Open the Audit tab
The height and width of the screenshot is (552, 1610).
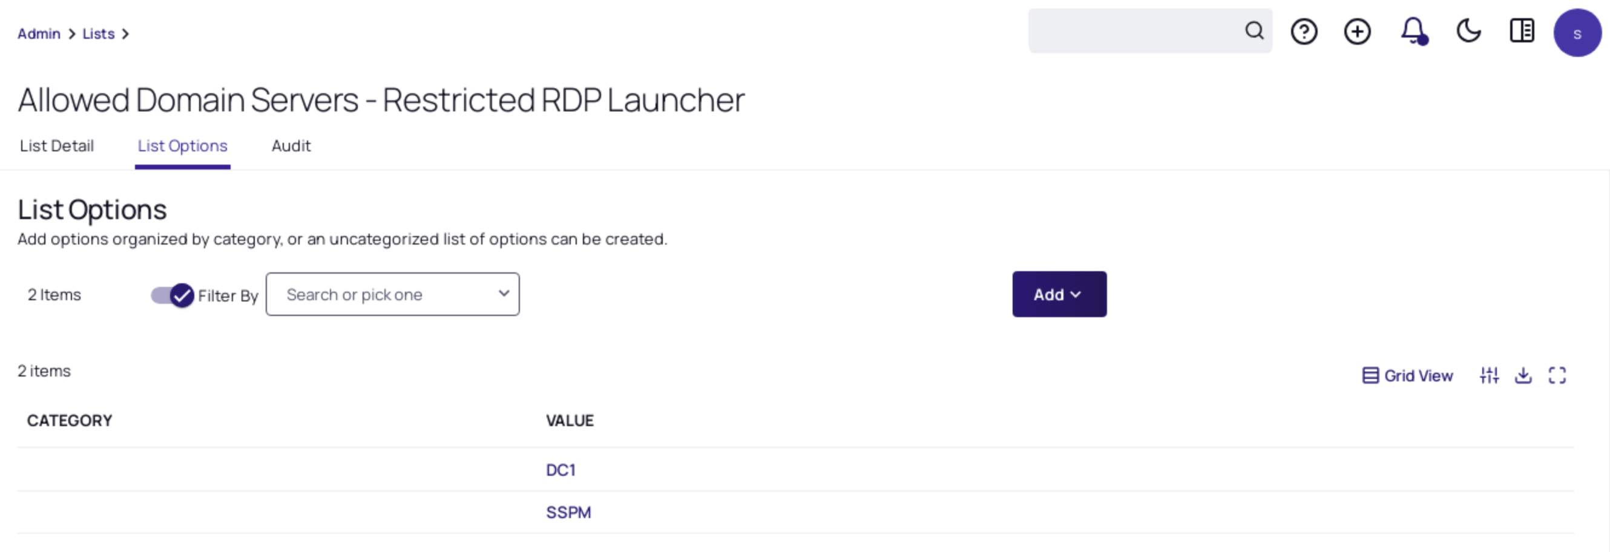291,146
